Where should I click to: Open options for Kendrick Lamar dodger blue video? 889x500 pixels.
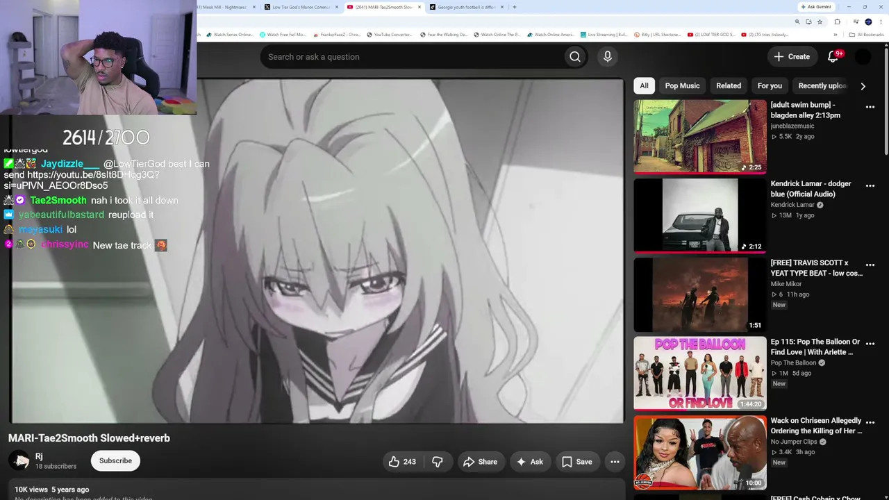(870, 186)
